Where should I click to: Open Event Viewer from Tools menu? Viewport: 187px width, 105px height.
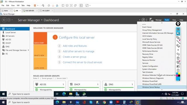(147, 27)
